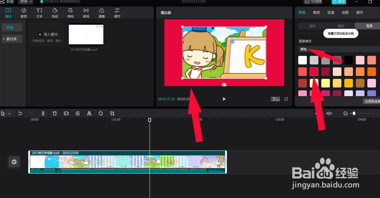Pick the amber yellow color swatch
The width and height of the screenshot is (380, 198).
(x=348, y=83)
